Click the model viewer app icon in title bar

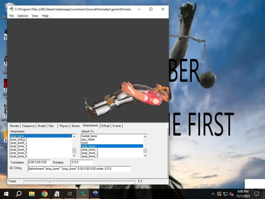11,9
